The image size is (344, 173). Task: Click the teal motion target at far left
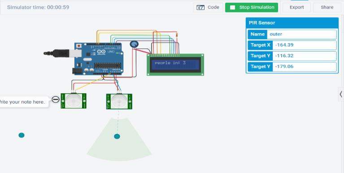coord(22,135)
